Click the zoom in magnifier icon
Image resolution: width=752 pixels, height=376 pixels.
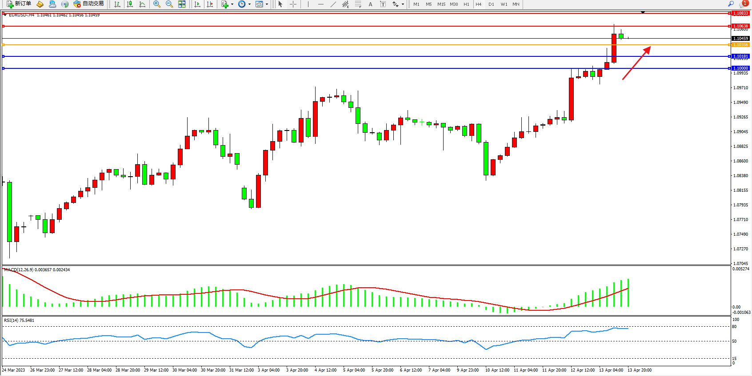(x=156, y=4)
